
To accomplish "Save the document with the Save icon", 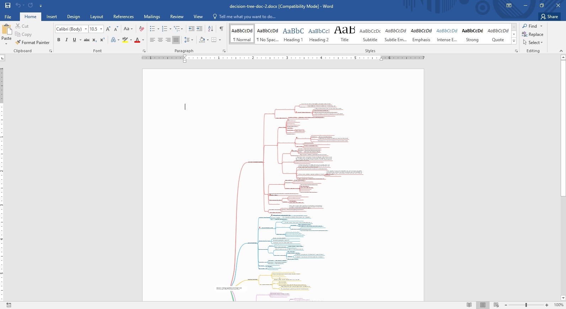I will point(7,5).
